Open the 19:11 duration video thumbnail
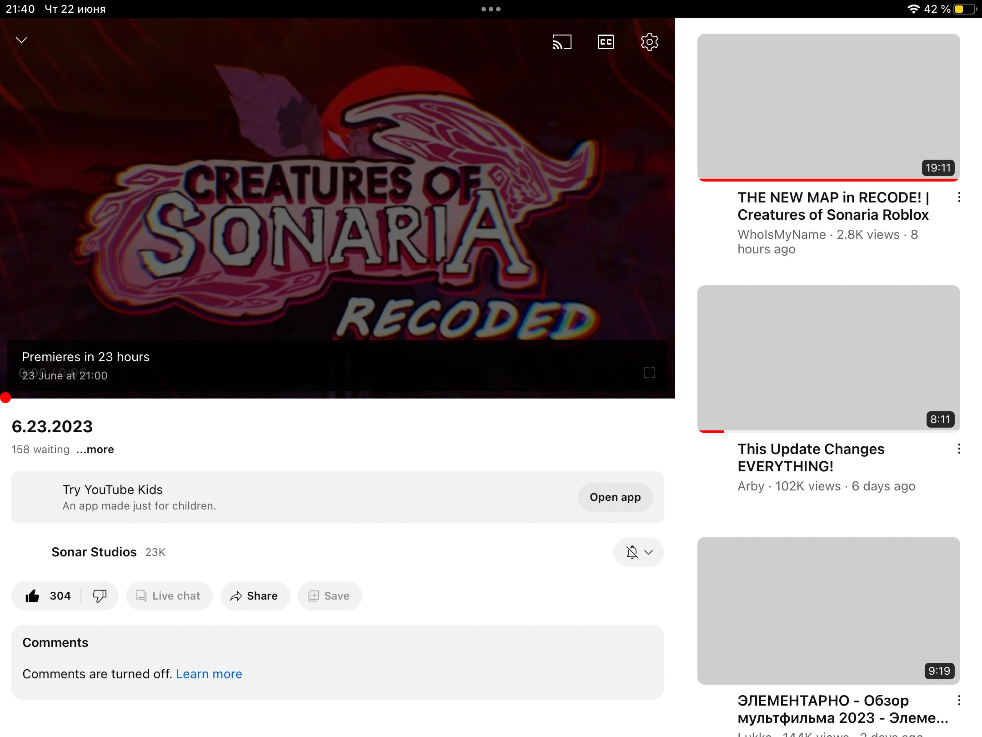The height and width of the screenshot is (737, 982). [828, 106]
